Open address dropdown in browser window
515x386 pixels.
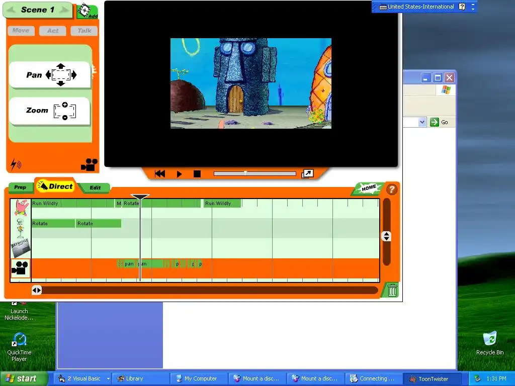point(422,122)
